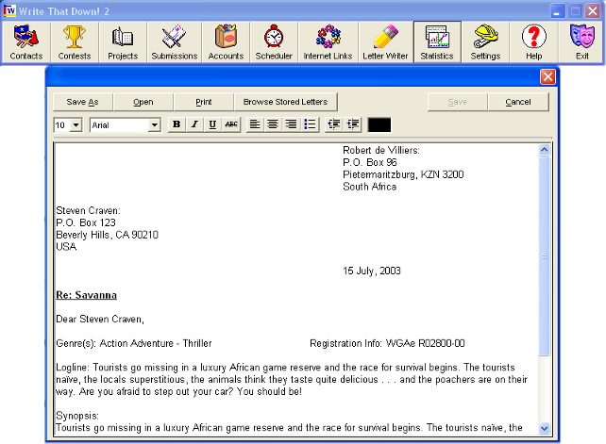
Task: Open Help with the question mark icon
Action: [x=533, y=42]
